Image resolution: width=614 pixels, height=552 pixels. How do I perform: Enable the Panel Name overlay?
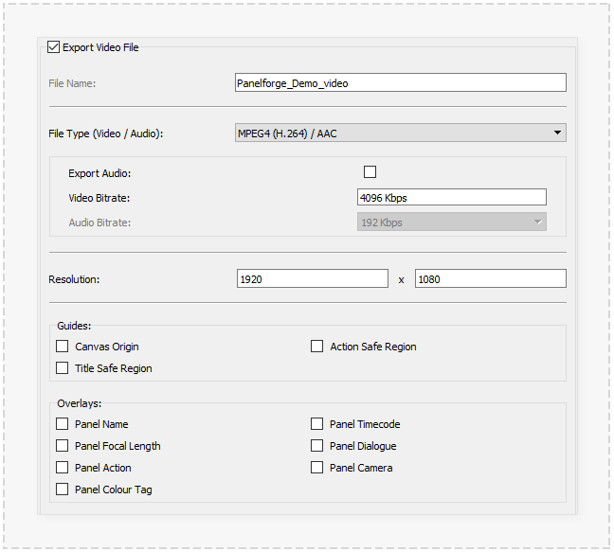63,424
